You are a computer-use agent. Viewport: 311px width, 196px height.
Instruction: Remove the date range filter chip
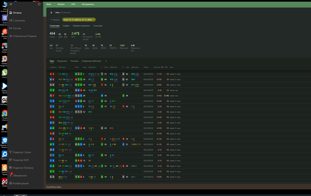(x=93, y=20)
